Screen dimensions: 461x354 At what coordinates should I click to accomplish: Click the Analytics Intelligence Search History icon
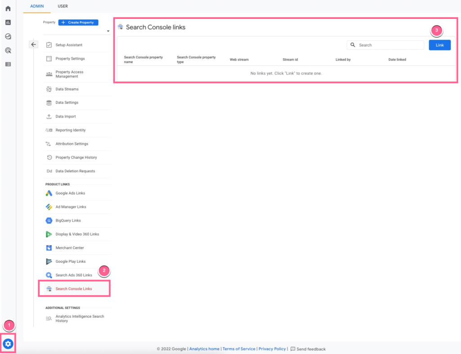[x=49, y=318]
